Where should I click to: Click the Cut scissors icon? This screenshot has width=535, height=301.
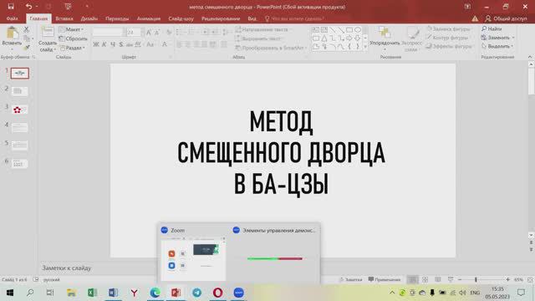point(26,30)
